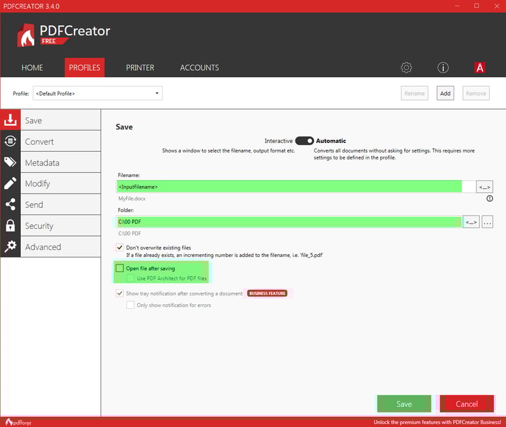This screenshot has height=427, width=506.
Task: Click the Security padlock icon
Action: point(10,225)
